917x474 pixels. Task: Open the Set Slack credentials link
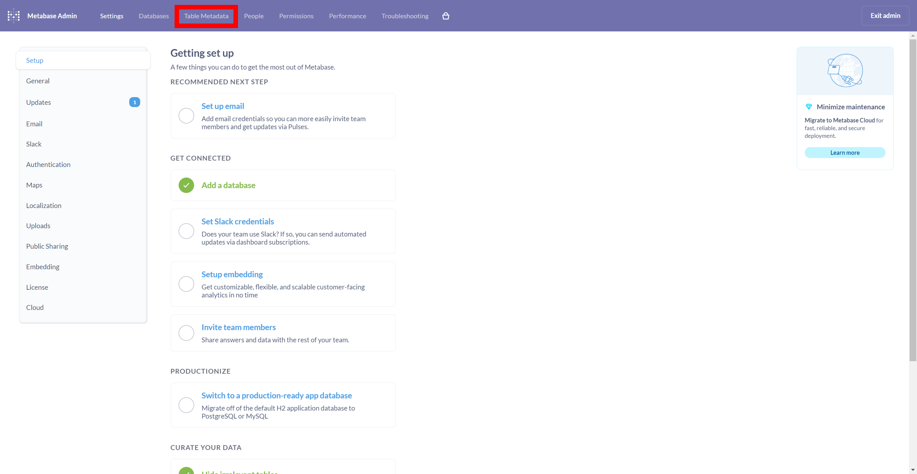pos(237,221)
